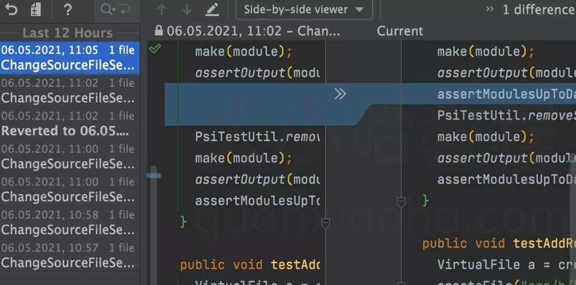Screen dimensions: 576x285
Task: Click the left diff pane scrollbar thumb
Action: (154, 225)
